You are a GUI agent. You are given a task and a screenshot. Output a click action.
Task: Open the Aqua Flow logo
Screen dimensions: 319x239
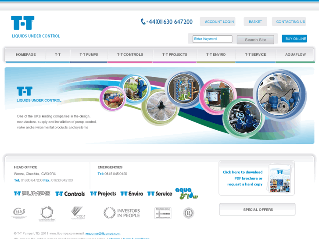click(x=186, y=193)
